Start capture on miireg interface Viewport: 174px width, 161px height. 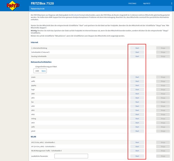point(137,119)
